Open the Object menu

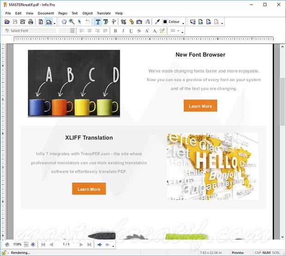point(87,13)
